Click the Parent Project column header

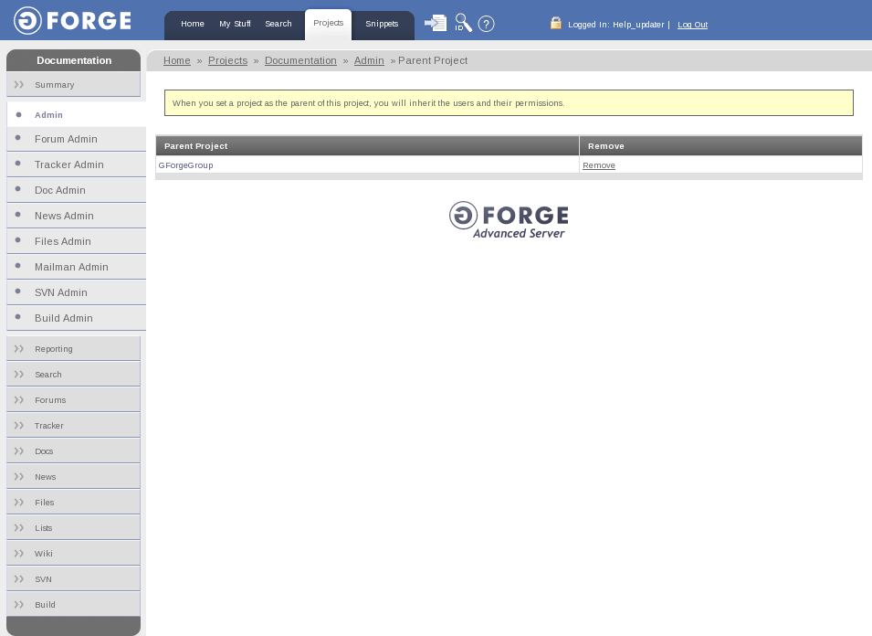coord(367,146)
